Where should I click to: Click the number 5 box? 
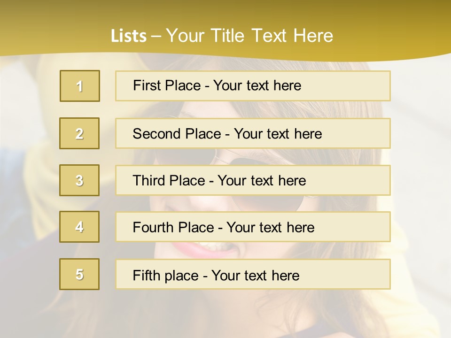coord(79,274)
